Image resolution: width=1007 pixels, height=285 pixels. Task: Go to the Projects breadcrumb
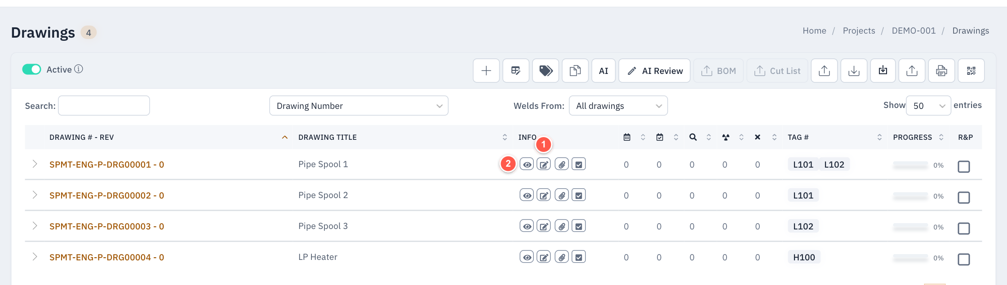pyautogui.click(x=859, y=30)
